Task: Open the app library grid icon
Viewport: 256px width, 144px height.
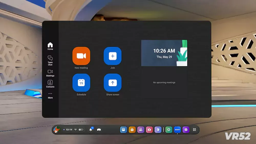Action: coord(194,130)
